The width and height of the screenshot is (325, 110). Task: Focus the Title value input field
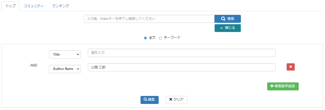[182, 53]
